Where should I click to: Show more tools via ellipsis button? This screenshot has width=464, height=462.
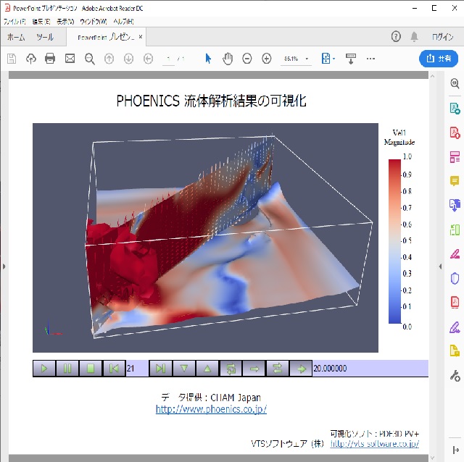(x=371, y=59)
